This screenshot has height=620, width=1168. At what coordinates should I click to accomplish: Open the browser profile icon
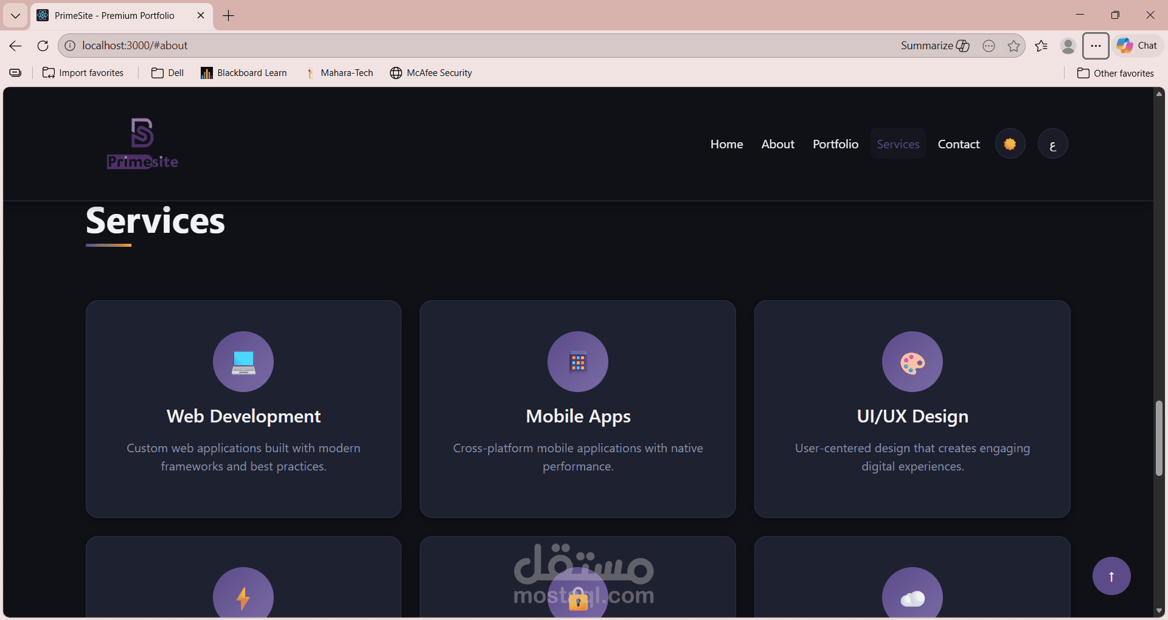click(x=1068, y=46)
